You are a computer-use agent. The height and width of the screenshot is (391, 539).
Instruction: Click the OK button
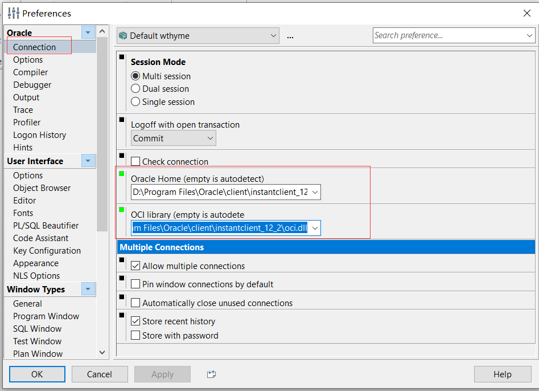point(37,374)
